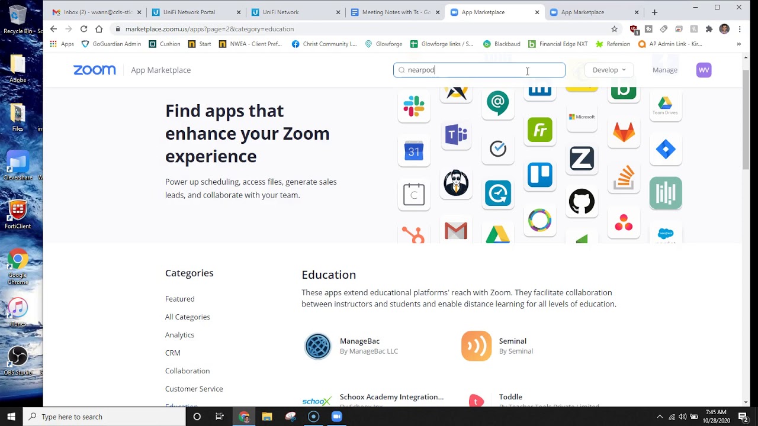Open the Apps bookmarks shortcut
The height and width of the screenshot is (426, 758).
[x=62, y=44]
